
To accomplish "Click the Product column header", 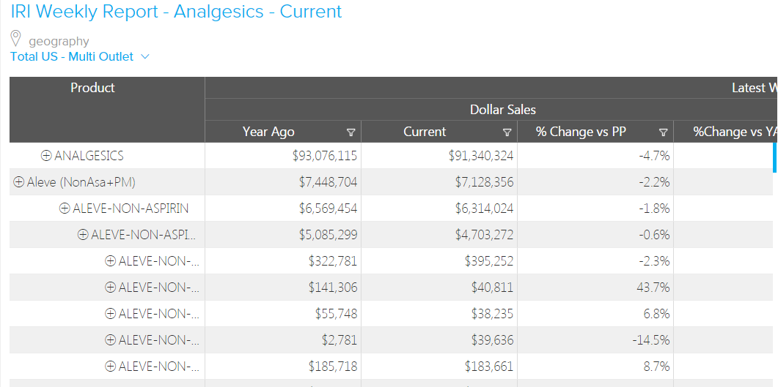I will point(92,88).
